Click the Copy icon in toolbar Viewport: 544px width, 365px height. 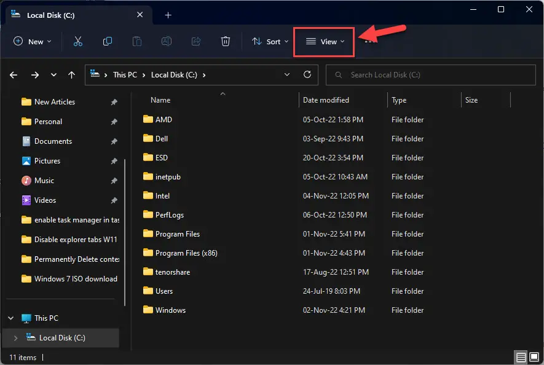[108, 41]
